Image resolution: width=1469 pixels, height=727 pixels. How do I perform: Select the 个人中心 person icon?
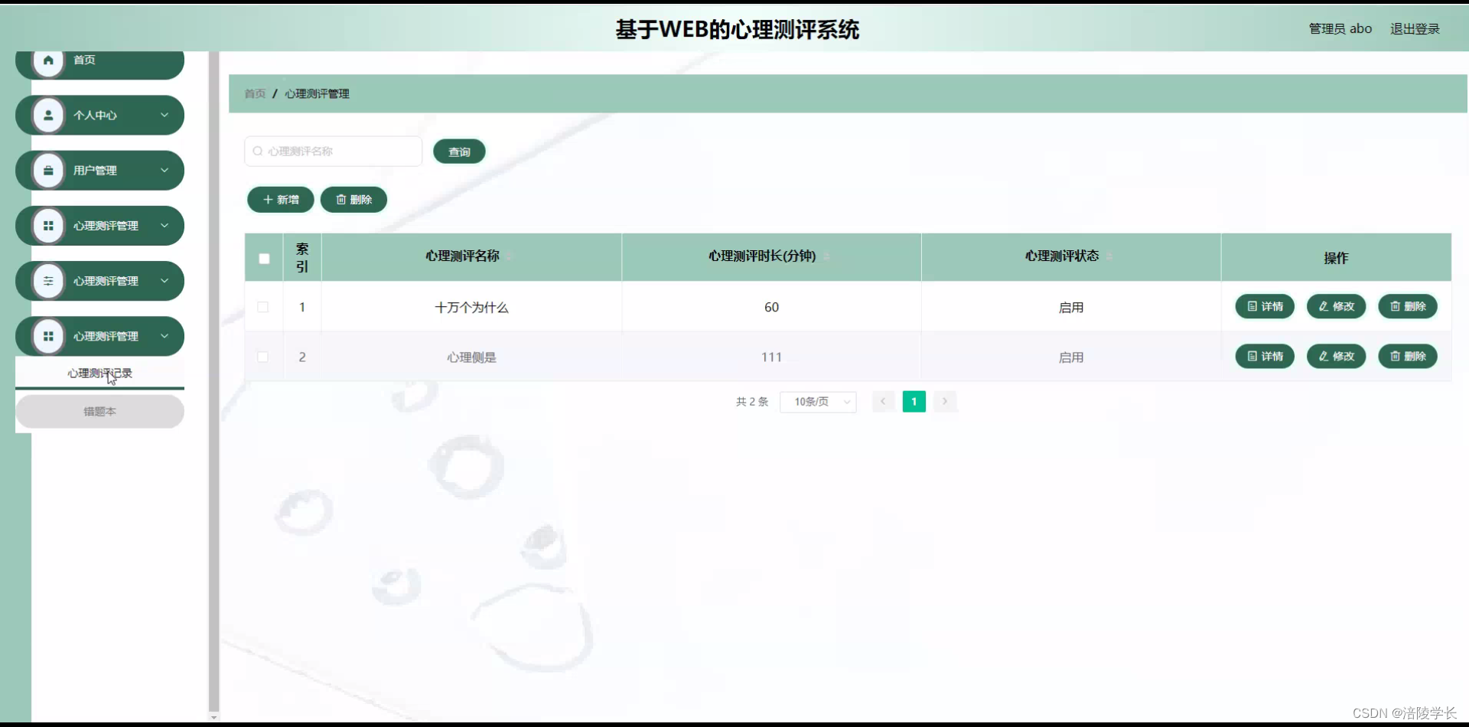48,115
